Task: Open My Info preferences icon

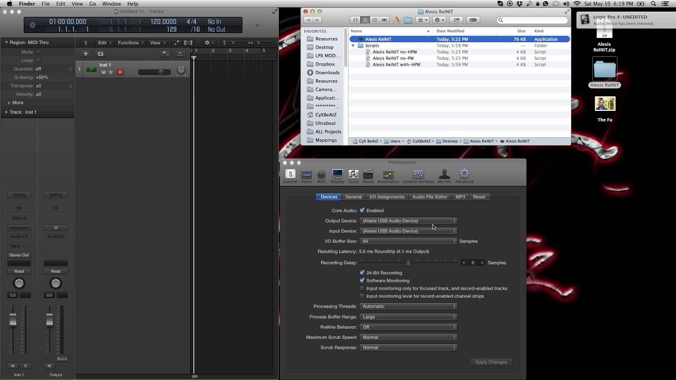Action: click(x=444, y=176)
